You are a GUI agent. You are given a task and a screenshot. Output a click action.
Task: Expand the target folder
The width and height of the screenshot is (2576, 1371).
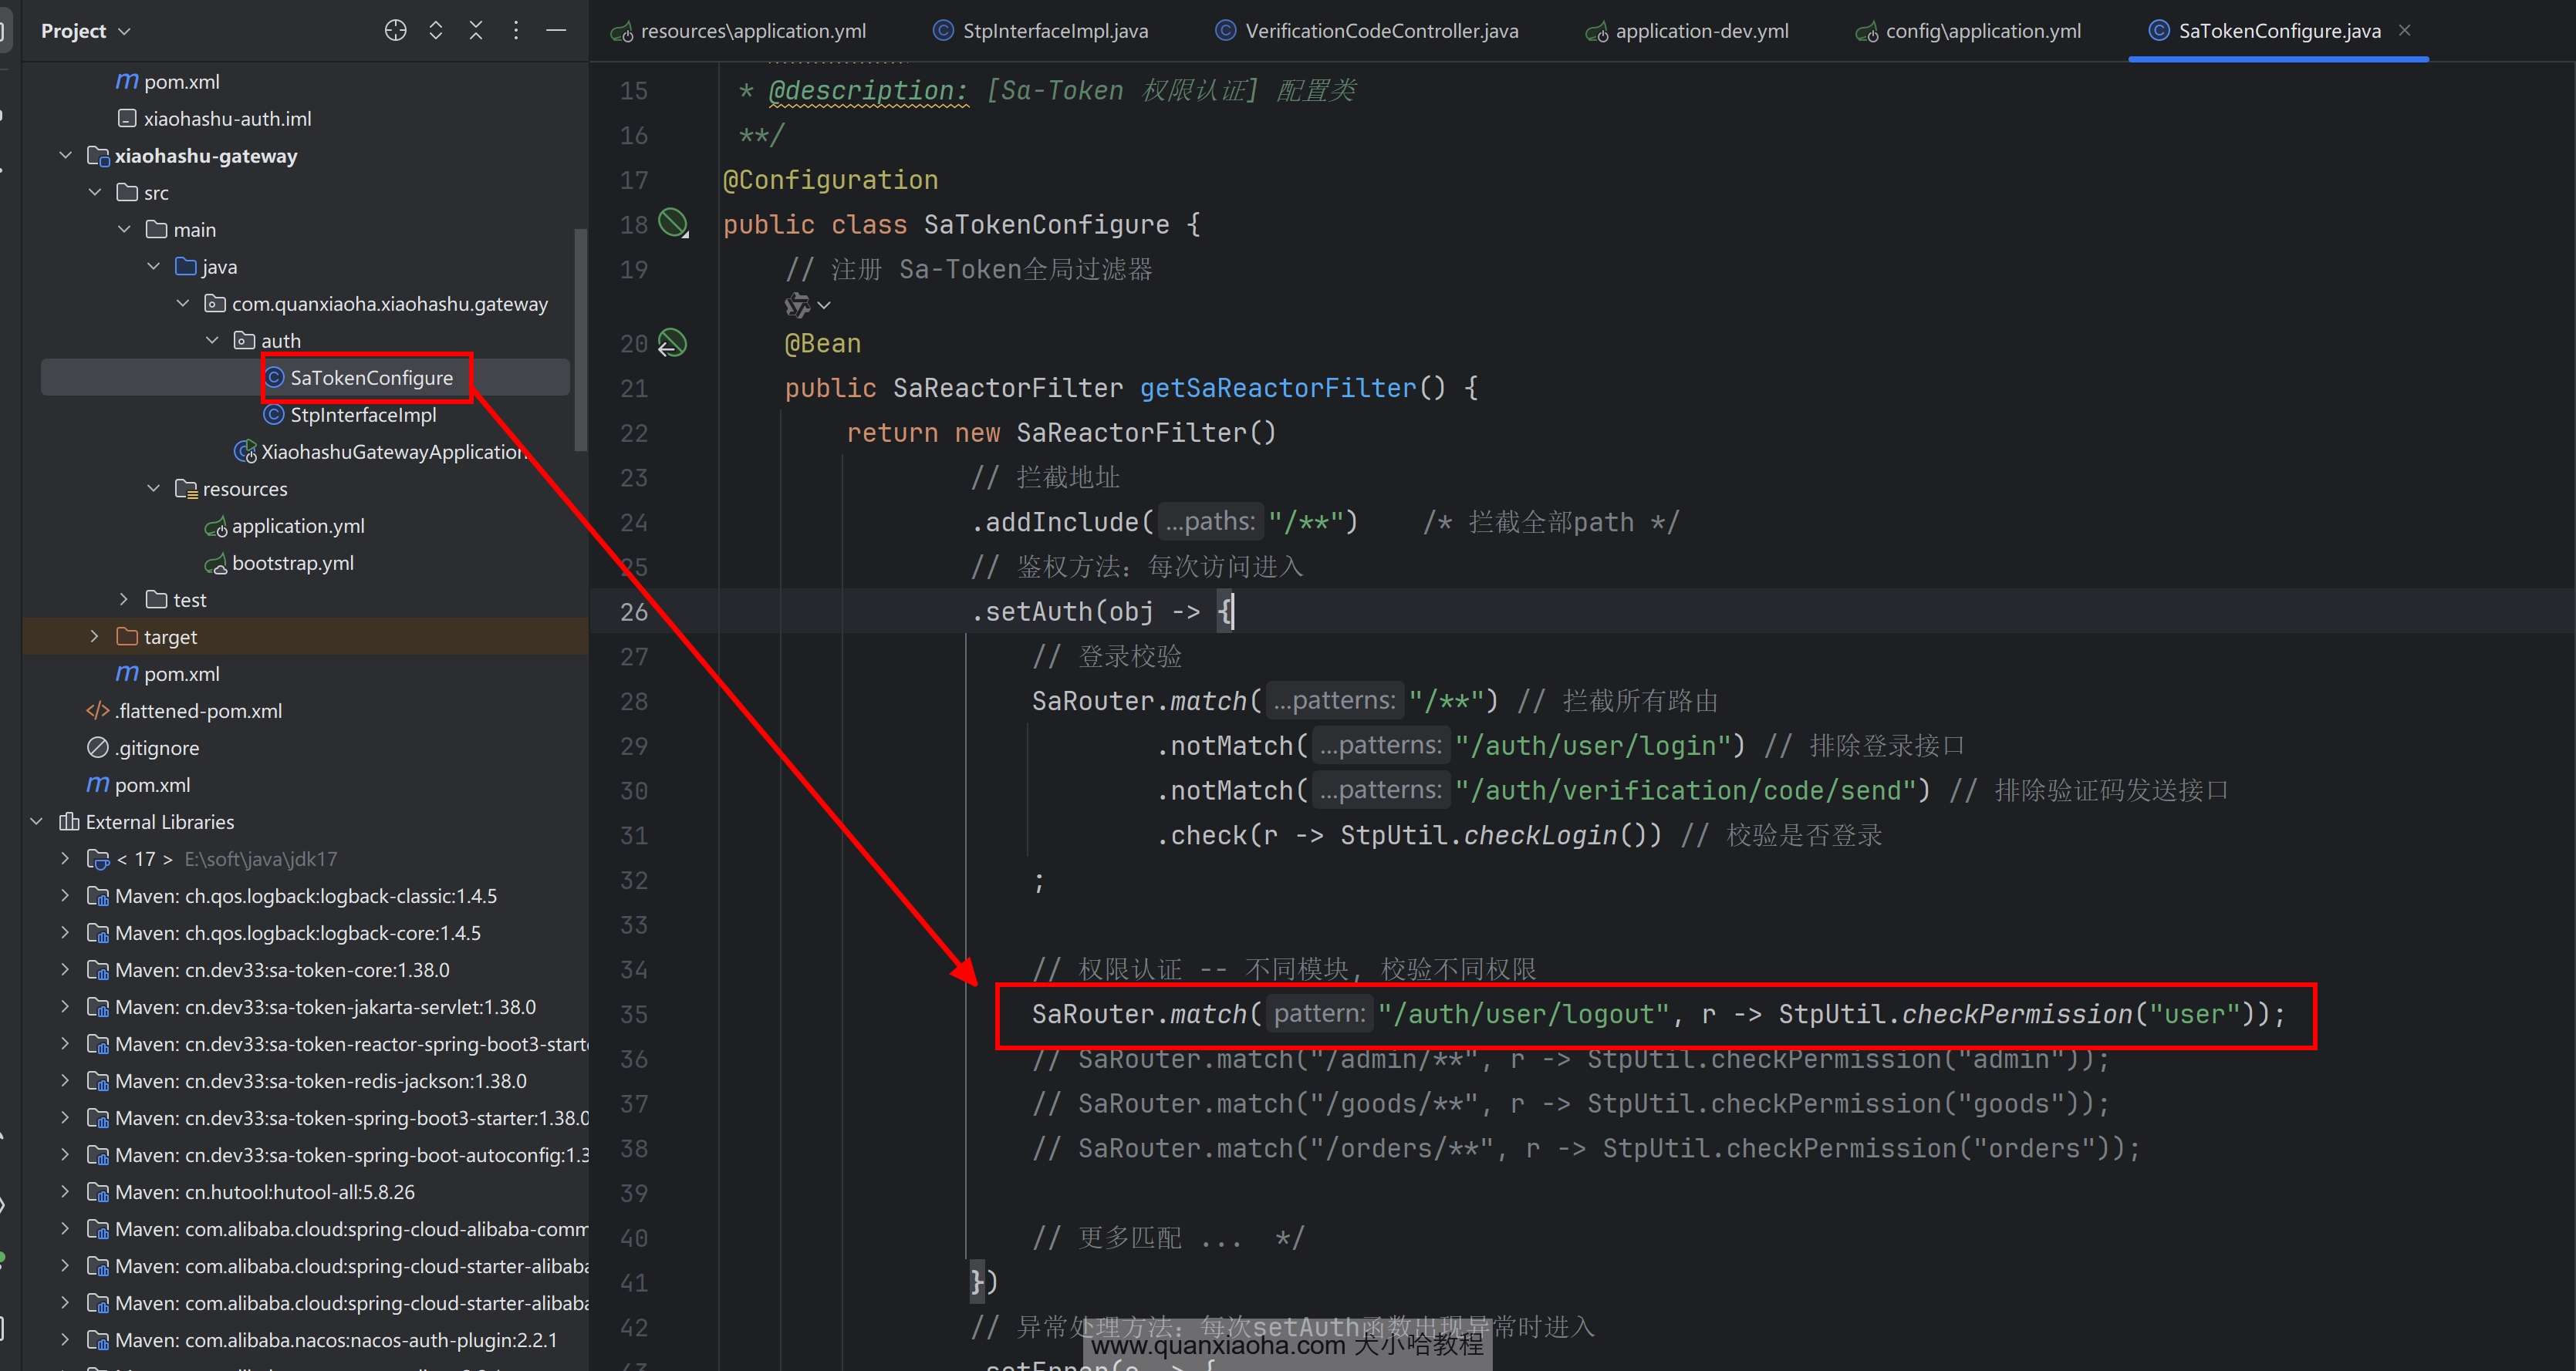pos(95,637)
